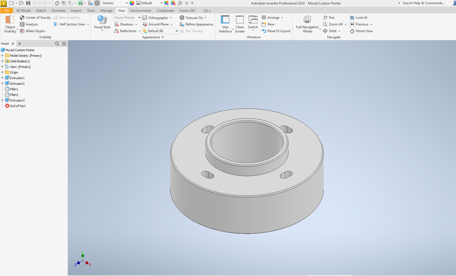Toggle Center of Gravity display
This screenshot has width=456, height=276.
[x=35, y=18]
